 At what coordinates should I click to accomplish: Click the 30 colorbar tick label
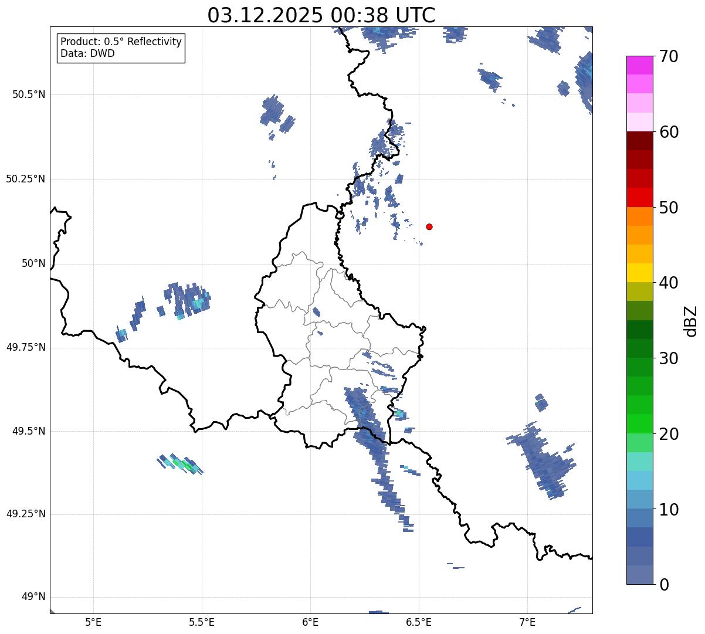[x=669, y=358]
